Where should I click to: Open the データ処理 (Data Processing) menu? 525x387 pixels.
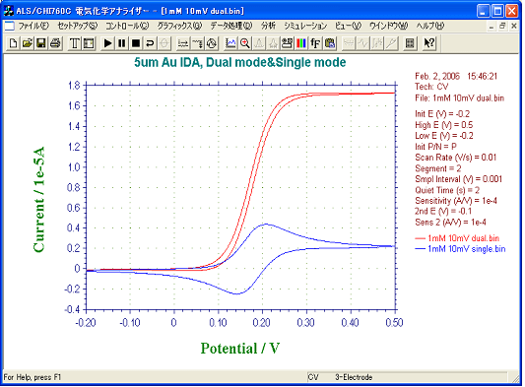pos(231,26)
